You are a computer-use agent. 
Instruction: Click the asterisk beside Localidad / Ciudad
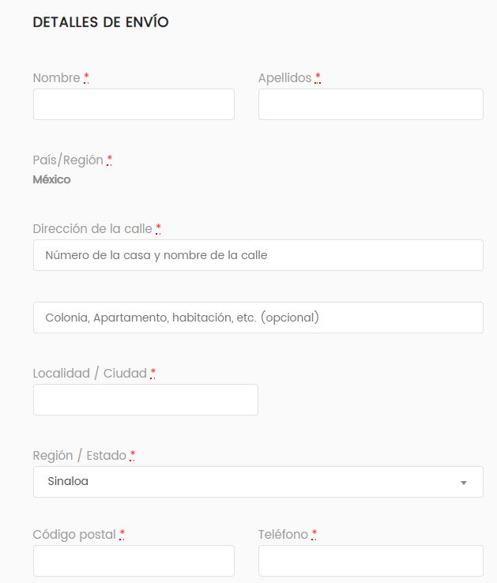pyautogui.click(x=153, y=374)
